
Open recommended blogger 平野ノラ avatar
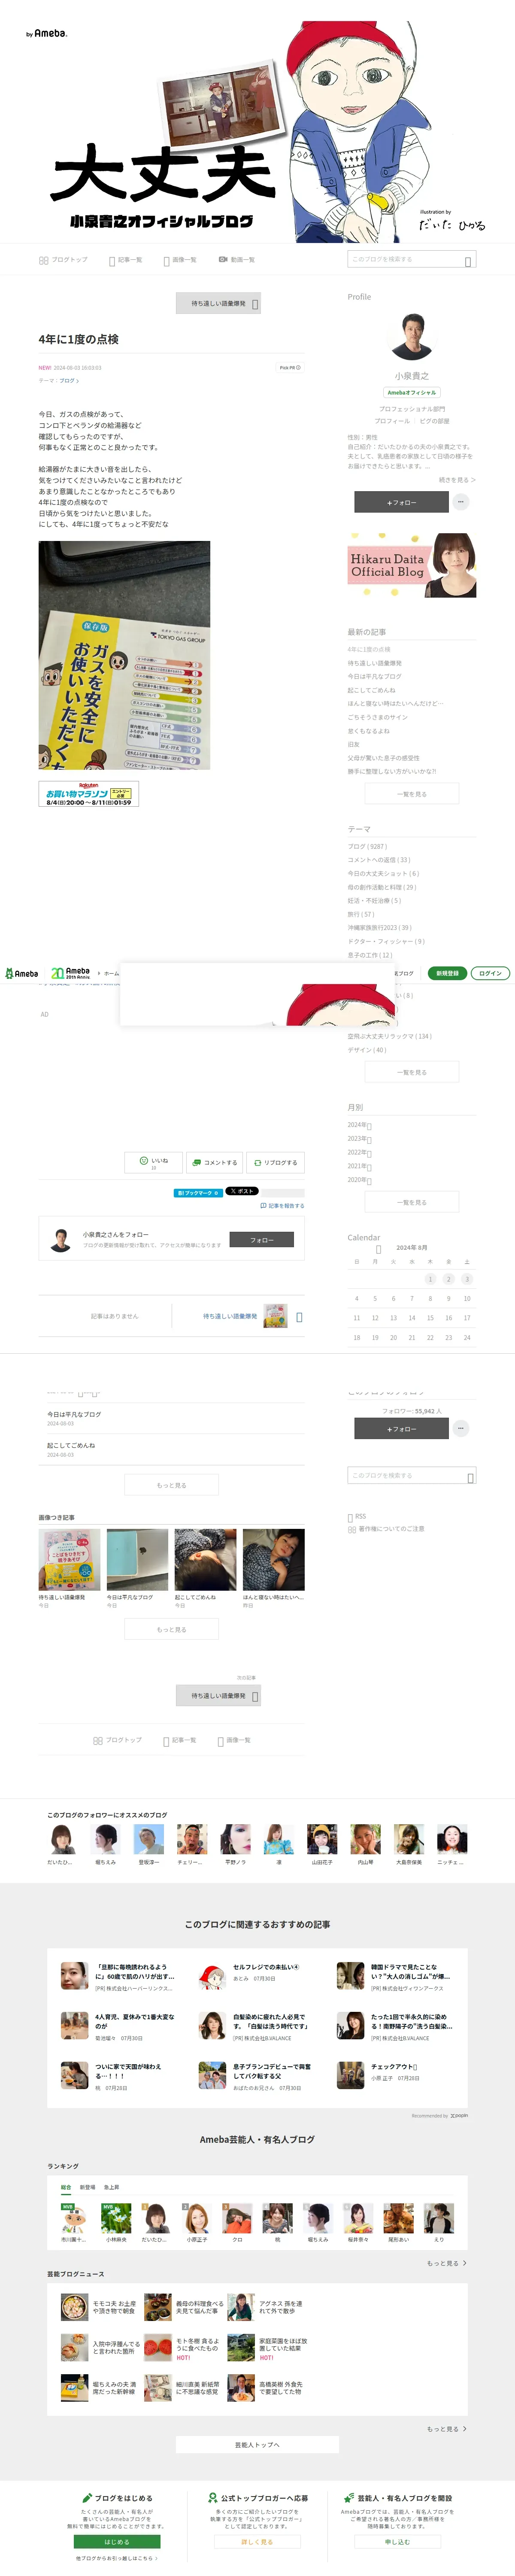coord(235,1839)
